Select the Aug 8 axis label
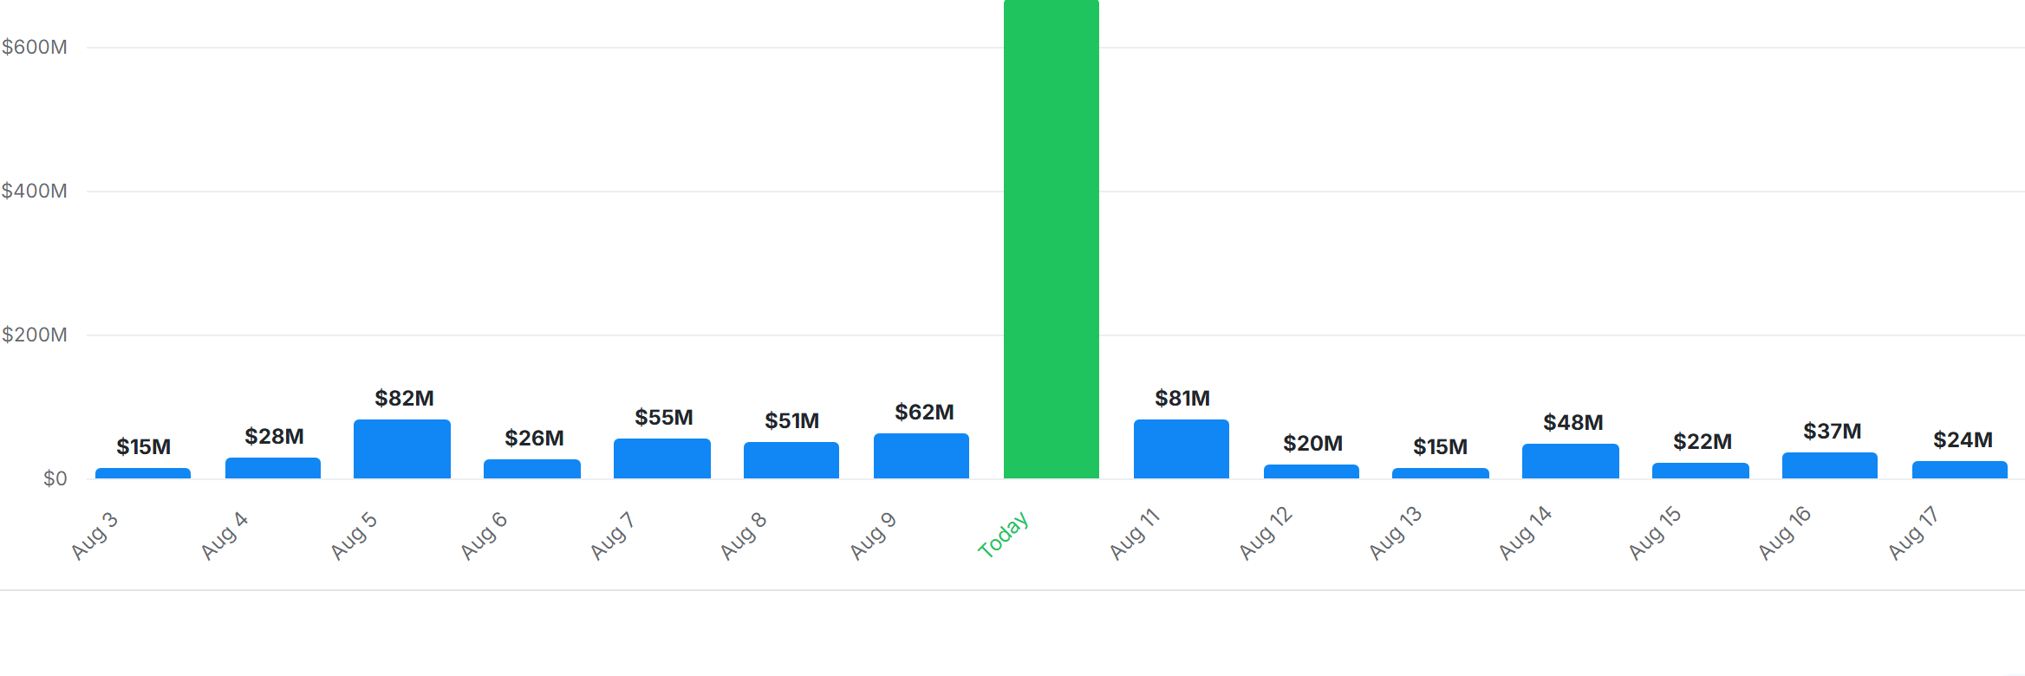Viewport: 2025px width, 676px height. point(744,536)
